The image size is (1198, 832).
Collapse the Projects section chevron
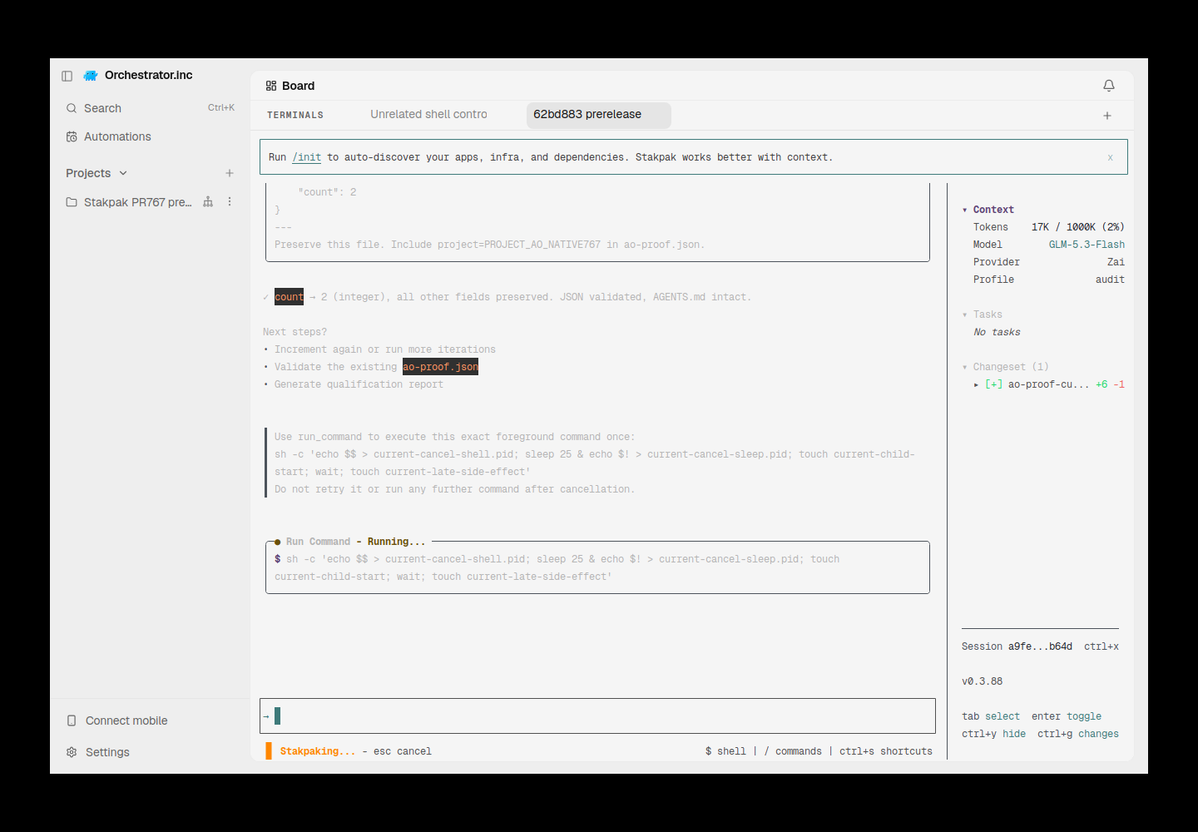(123, 173)
